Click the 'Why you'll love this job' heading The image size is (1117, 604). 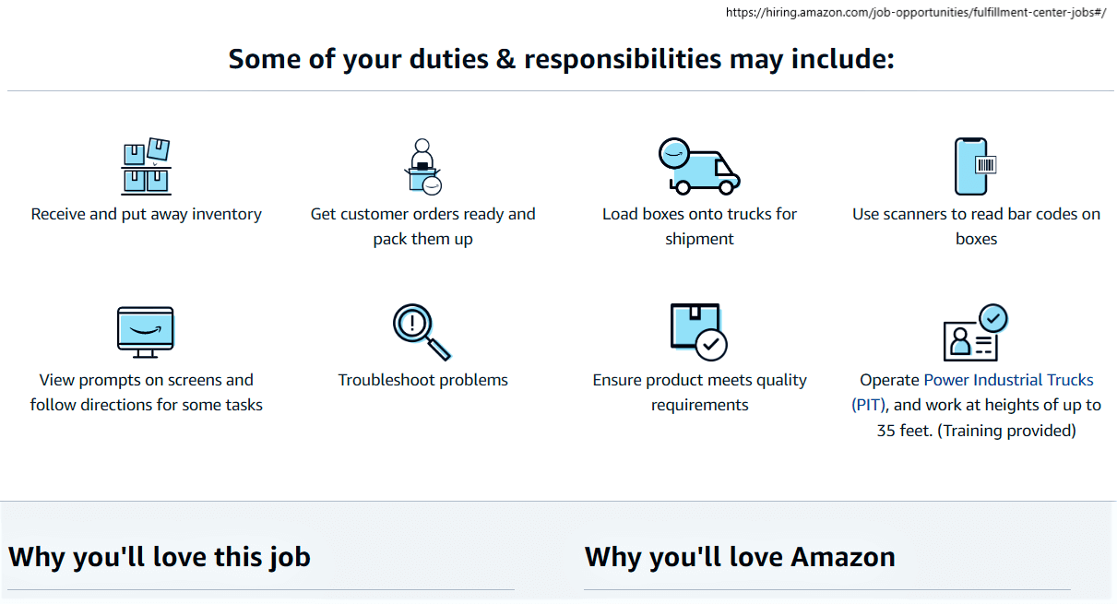pyautogui.click(x=160, y=557)
